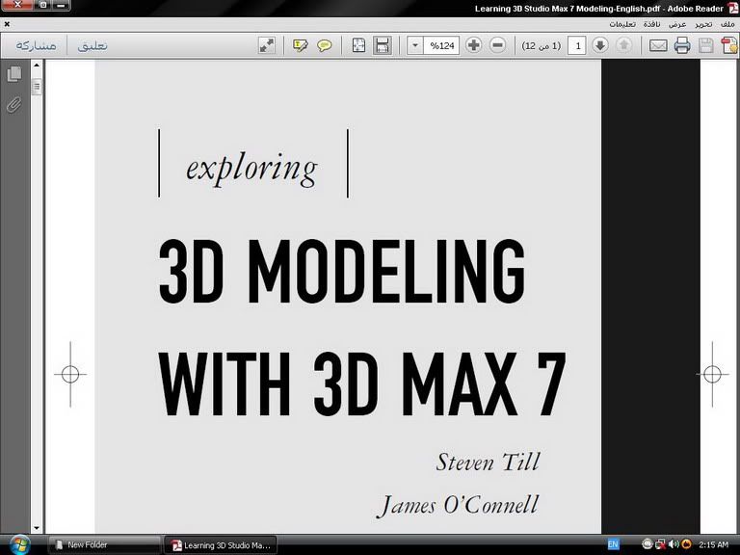Image resolution: width=740 pixels, height=555 pixels.
Task: Open the page thumbnails panel
Action: [14, 74]
